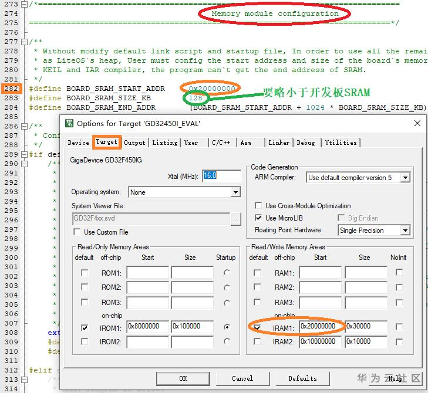
Task: Select the IROM1 Startup radio button
Action: pyautogui.click(x=227, y=327)
